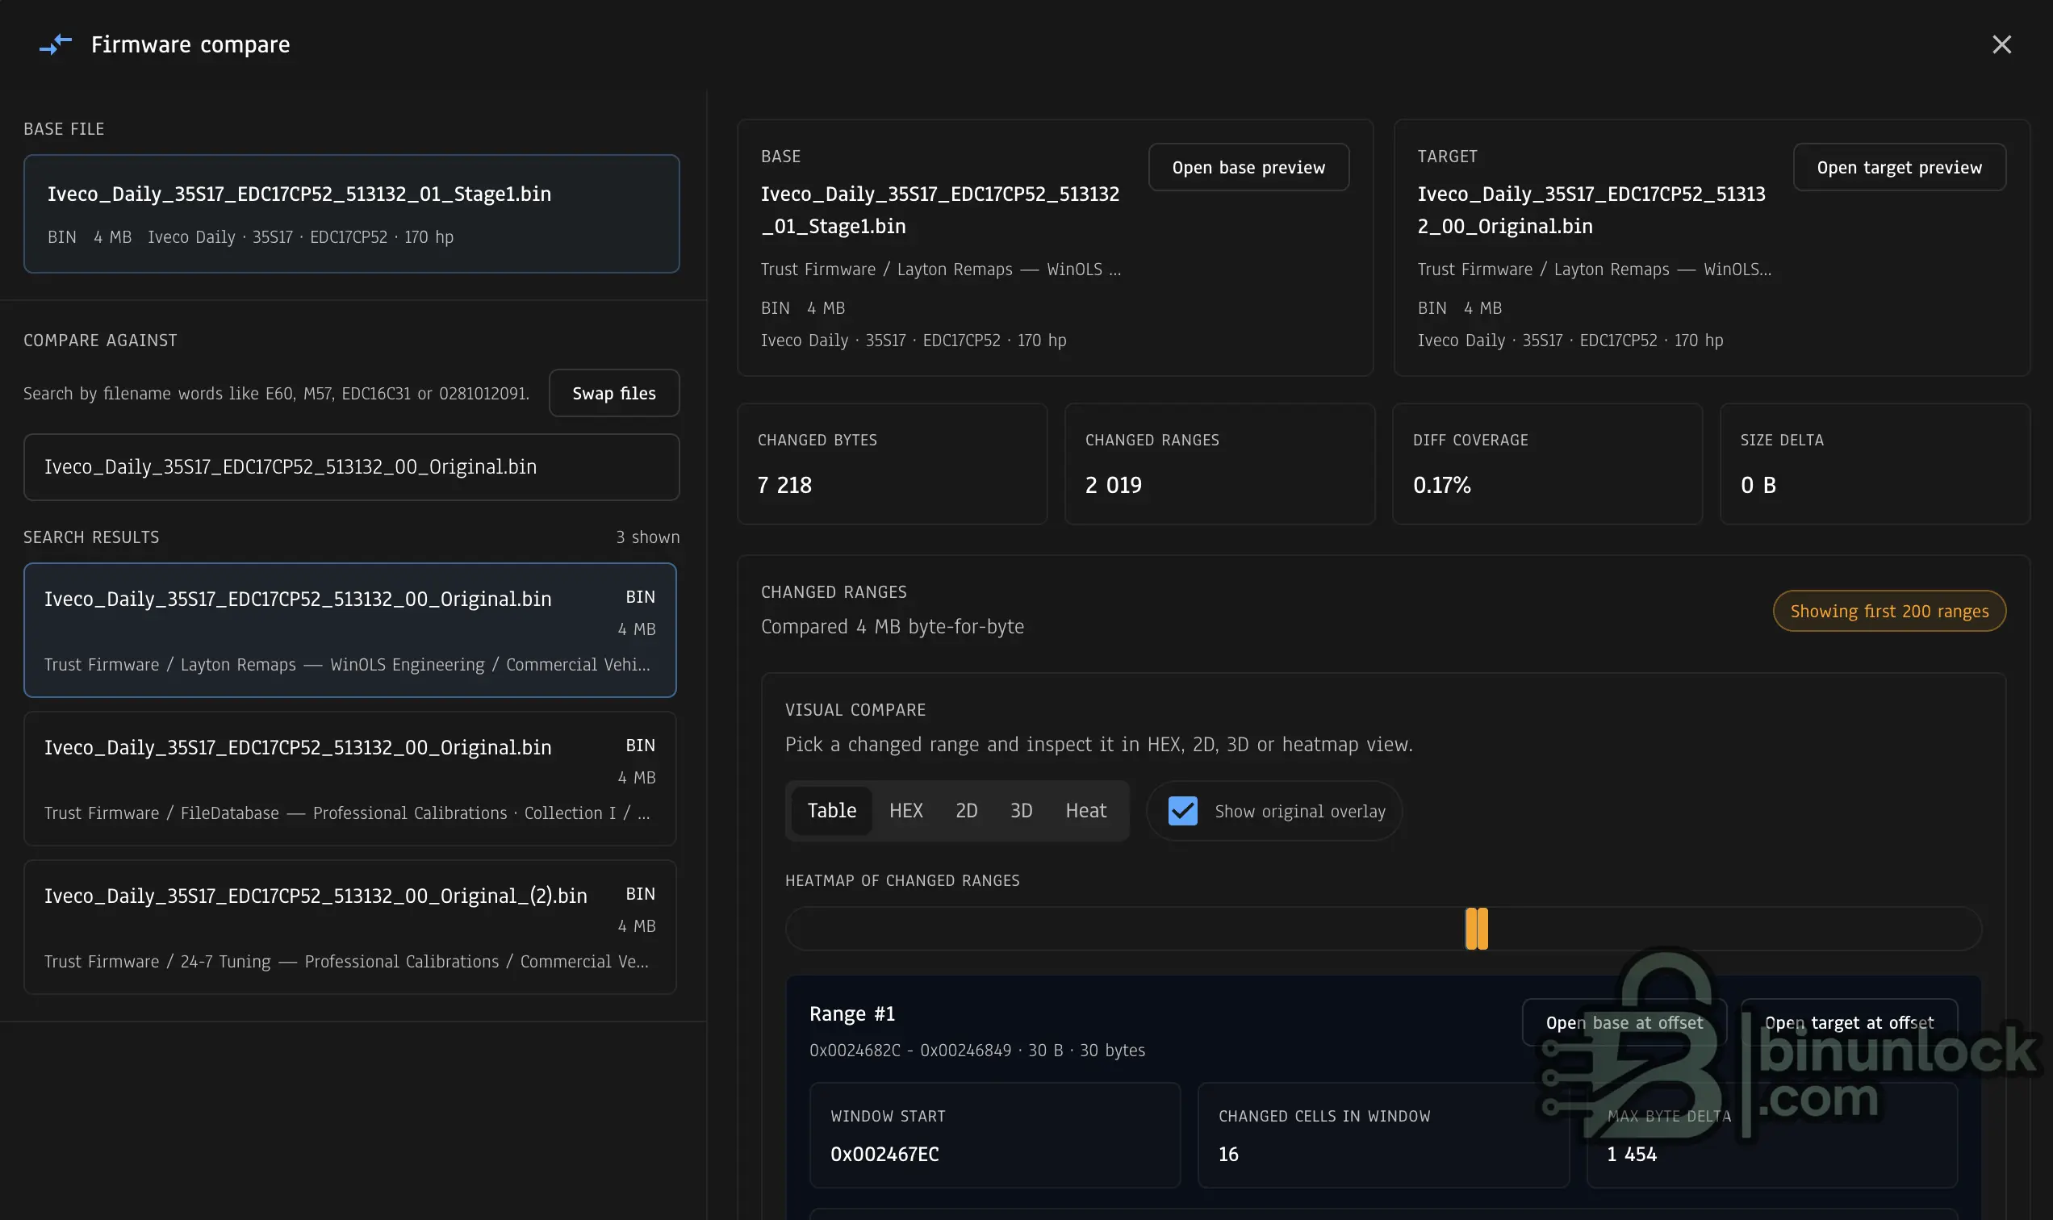The width and height of the screenshot is (2053, 1220).
Task: Select the FileDatabase Original.bin search result
Action: pos(349,779)
